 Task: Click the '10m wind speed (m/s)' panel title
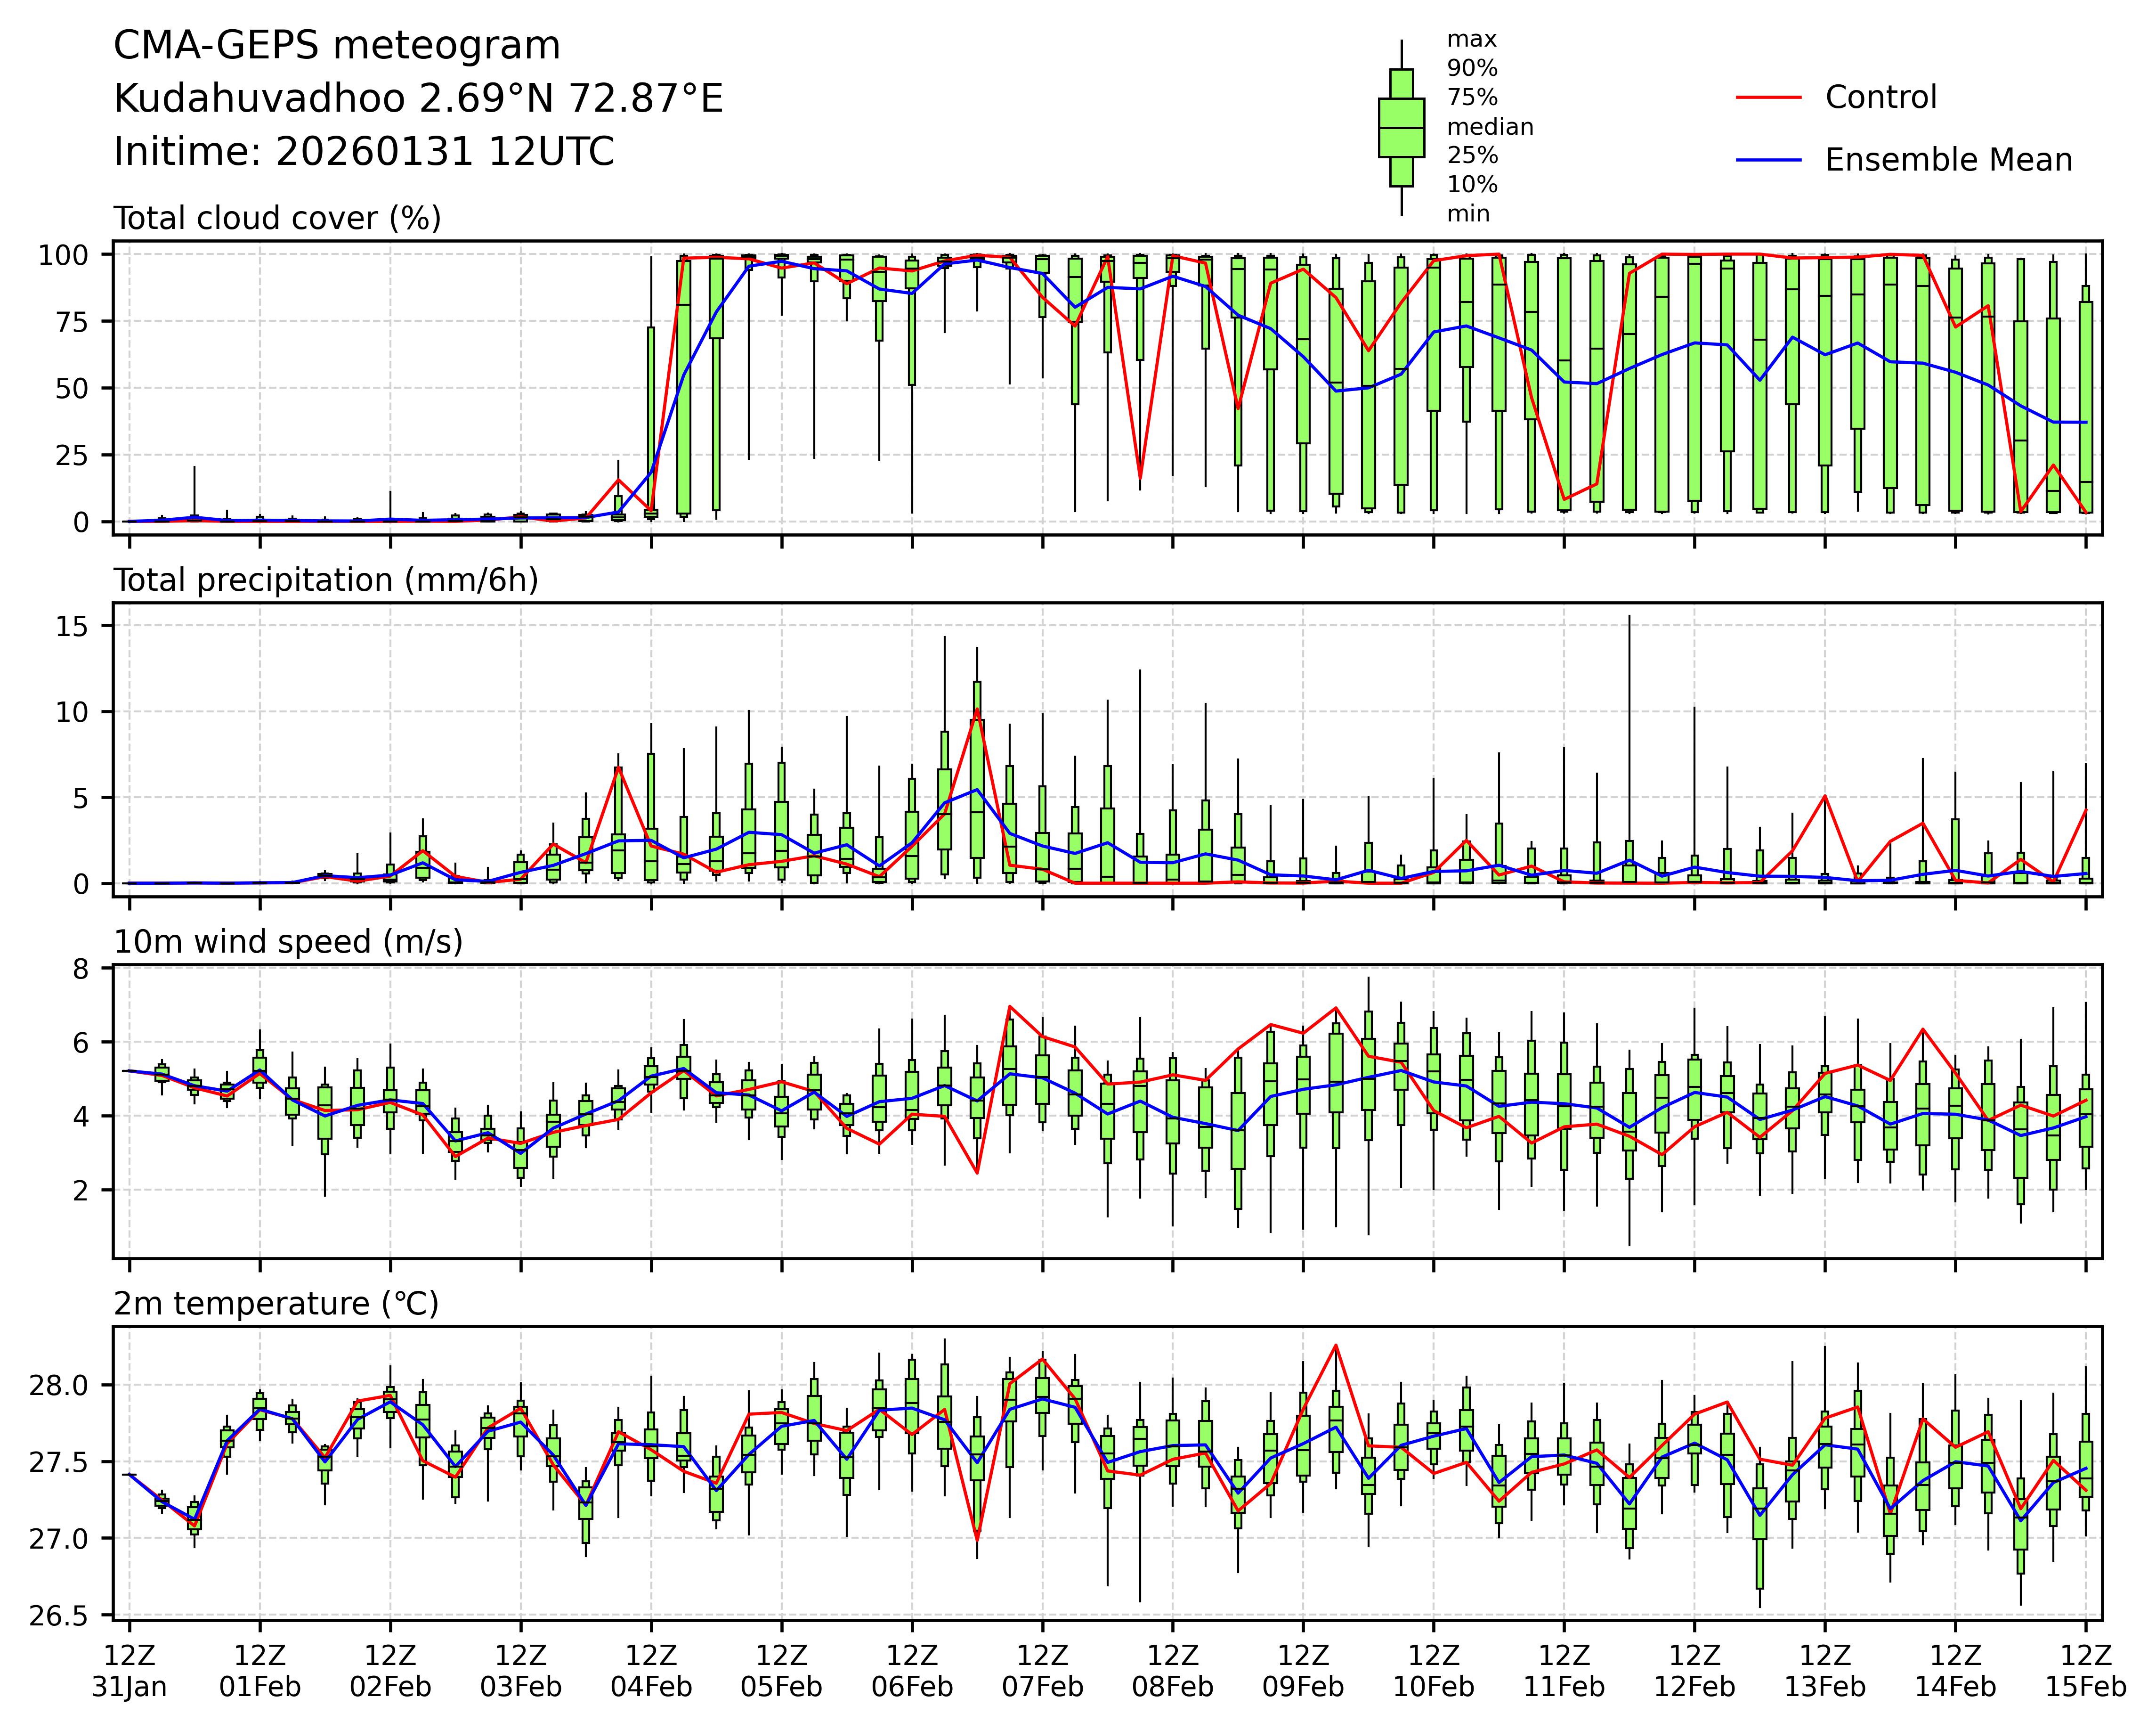click(x=288, y=941)
